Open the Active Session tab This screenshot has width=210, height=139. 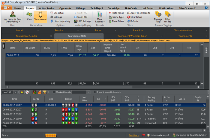[47, 8]
